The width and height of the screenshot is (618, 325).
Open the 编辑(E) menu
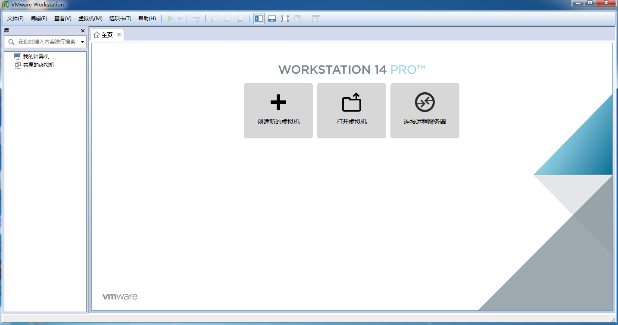click(x=39, y=19)
